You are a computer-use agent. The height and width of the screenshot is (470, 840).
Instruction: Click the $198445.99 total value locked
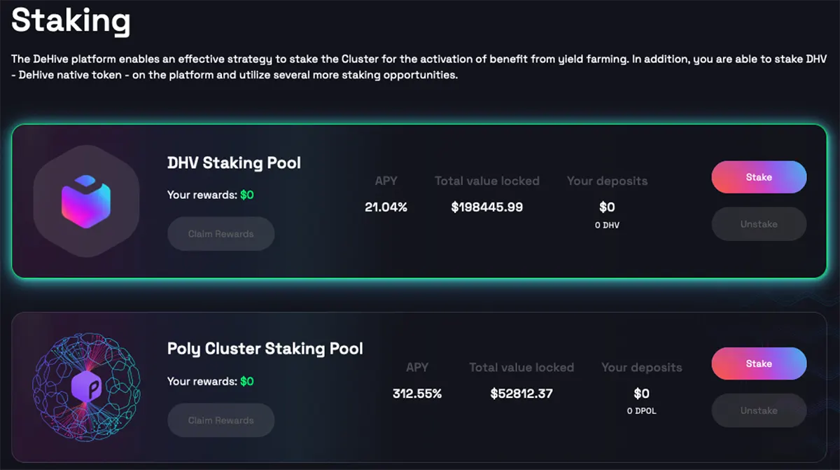click(487, 207)
